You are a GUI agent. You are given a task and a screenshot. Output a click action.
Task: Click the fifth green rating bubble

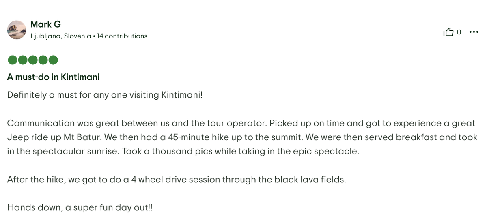click(53, 60)
